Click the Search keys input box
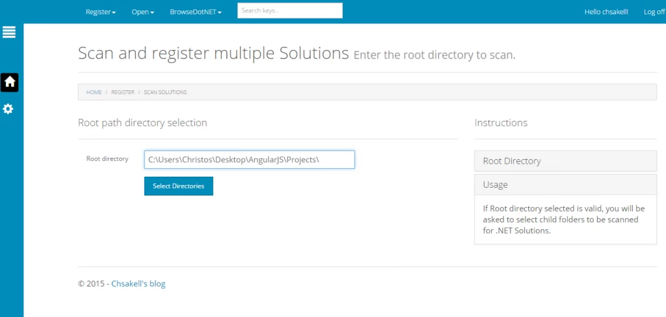This screenshot has width=666, height=317. click(x=289, y=11)
